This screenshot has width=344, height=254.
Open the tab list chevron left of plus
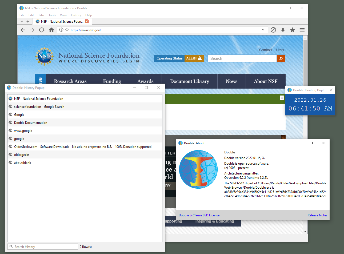coord(22,22)
